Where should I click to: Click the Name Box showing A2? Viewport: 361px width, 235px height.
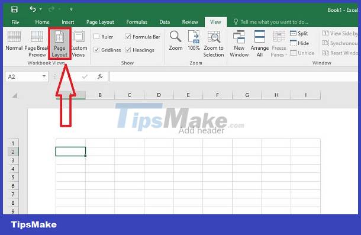[x=23, y=76]
